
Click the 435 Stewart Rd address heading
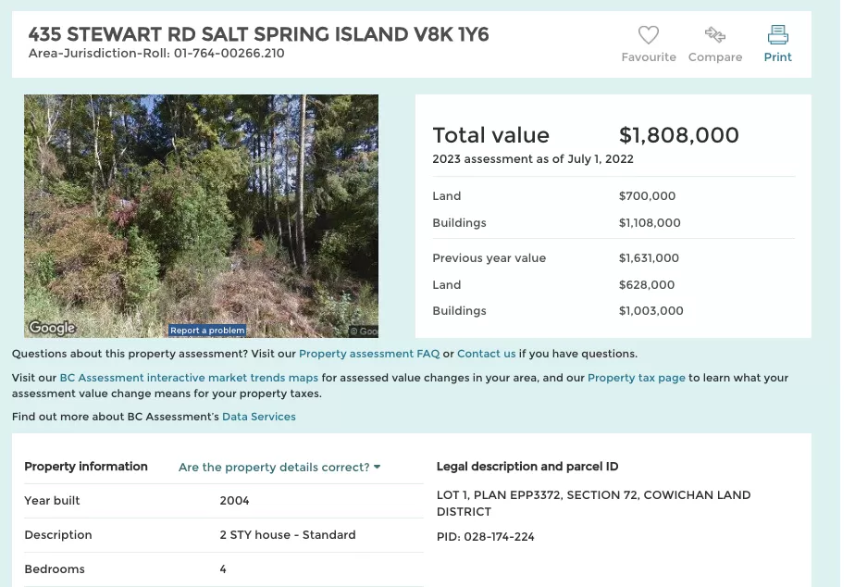(258, 34)
